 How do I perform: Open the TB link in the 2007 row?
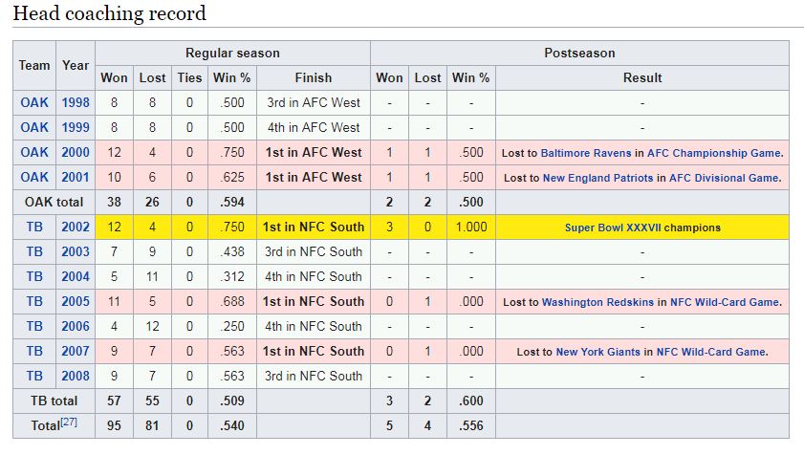34,352
